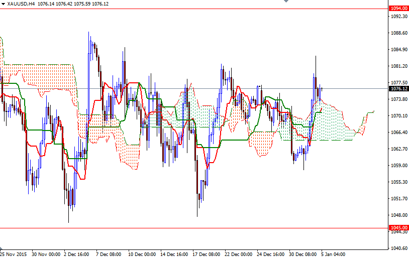Click the gray chart shift marker at top

(x=286, y=2)
